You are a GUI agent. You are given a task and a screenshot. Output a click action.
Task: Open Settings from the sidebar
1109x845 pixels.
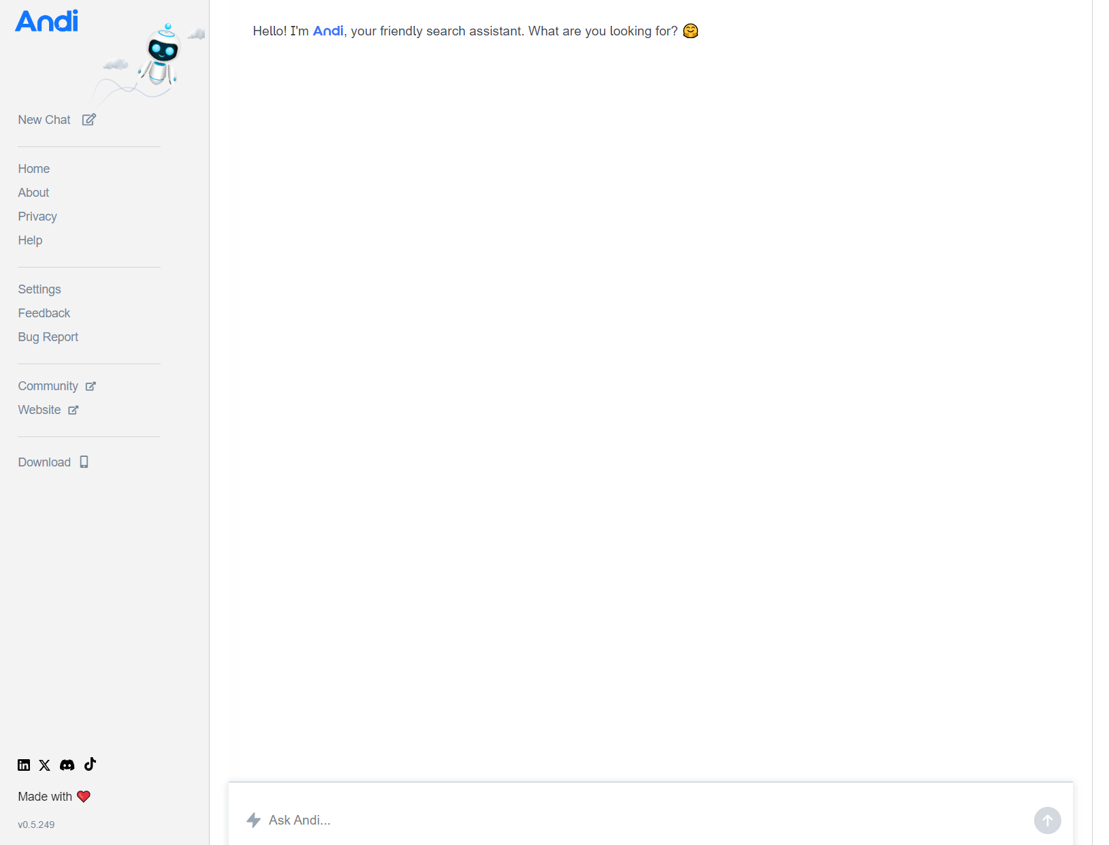39,289
